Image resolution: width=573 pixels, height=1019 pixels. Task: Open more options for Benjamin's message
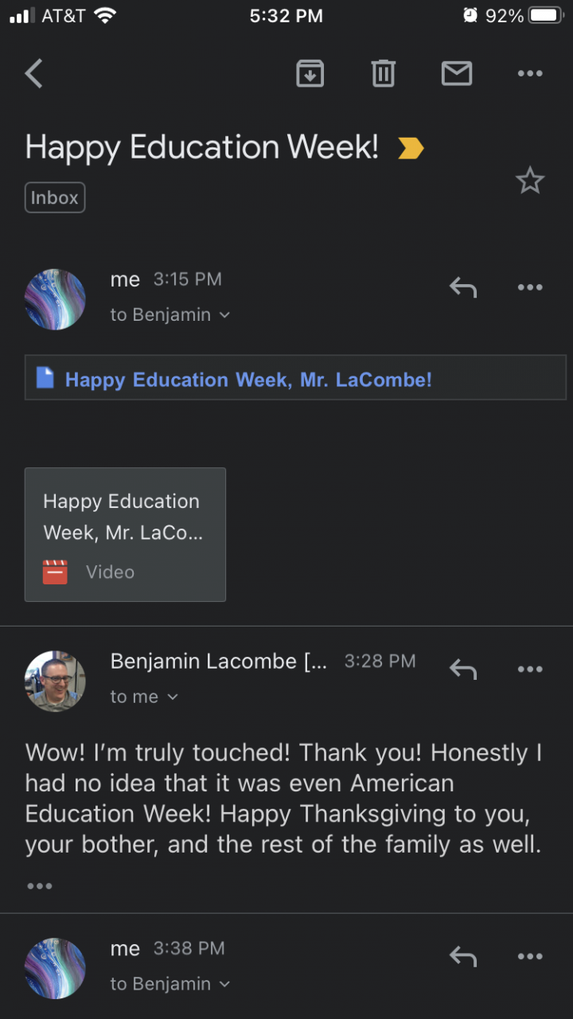[529, 669]
